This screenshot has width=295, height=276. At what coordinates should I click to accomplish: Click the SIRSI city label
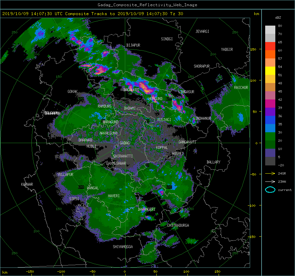pyautogui.click(x=74, y=199)
